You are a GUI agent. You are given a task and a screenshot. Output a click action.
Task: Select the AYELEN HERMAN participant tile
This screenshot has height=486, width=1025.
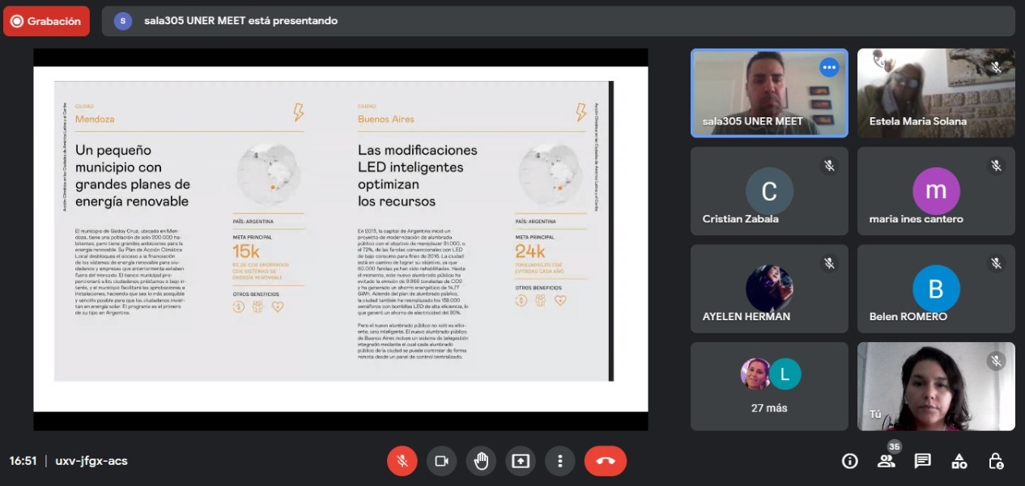click(x=769, y=289)
